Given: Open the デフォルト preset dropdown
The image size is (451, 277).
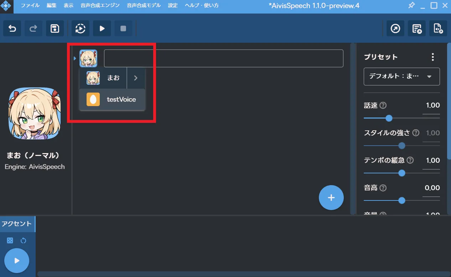Looking at the screenshot, I should [401, 77].
